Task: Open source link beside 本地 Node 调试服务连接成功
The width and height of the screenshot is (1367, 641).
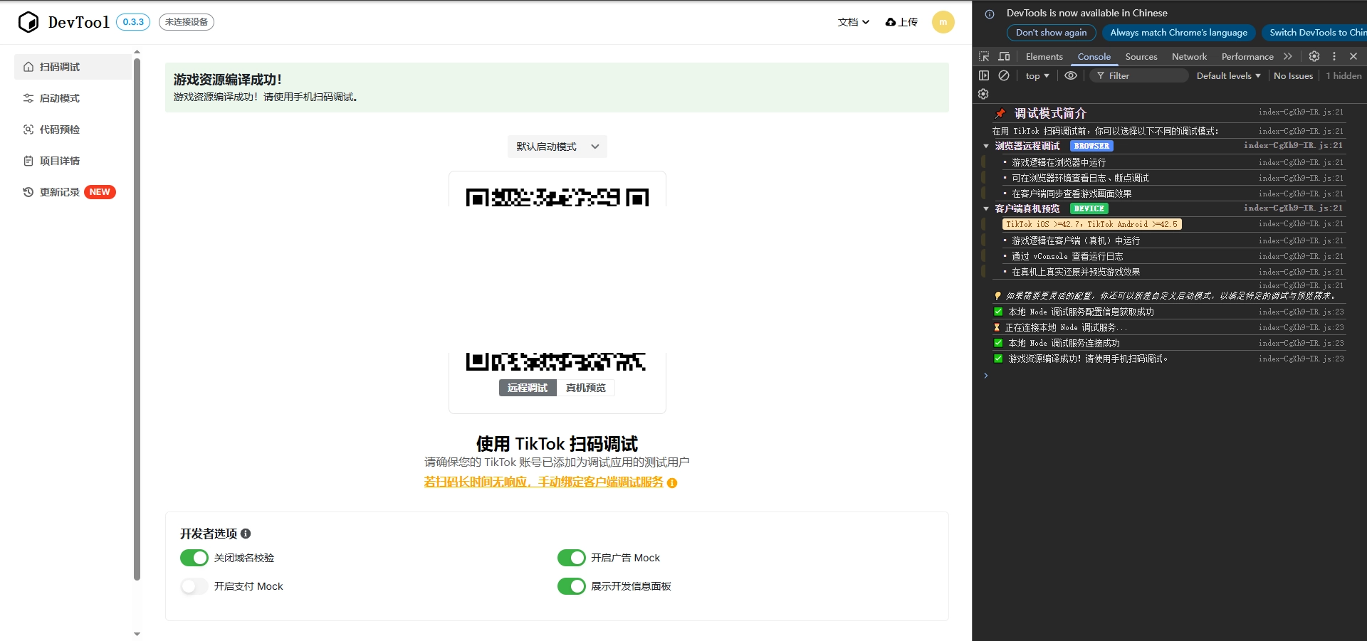Action: point(1301,343)
